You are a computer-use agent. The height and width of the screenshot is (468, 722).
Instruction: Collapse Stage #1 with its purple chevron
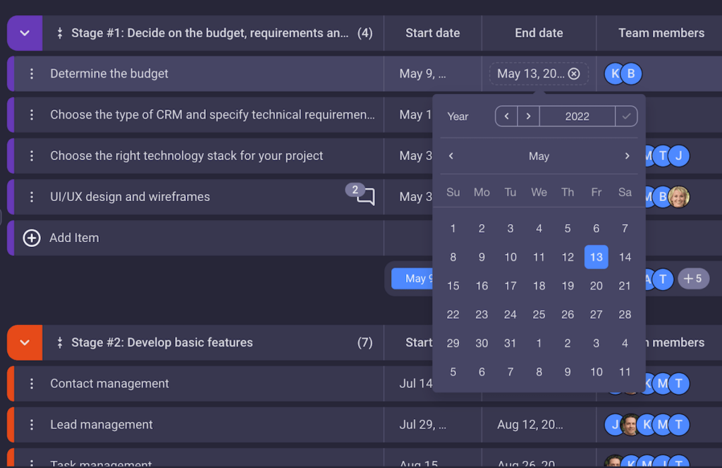click(23, 32)
